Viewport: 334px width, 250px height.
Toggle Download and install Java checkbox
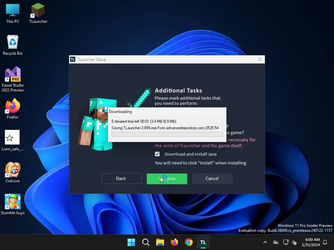coord(157,154)
